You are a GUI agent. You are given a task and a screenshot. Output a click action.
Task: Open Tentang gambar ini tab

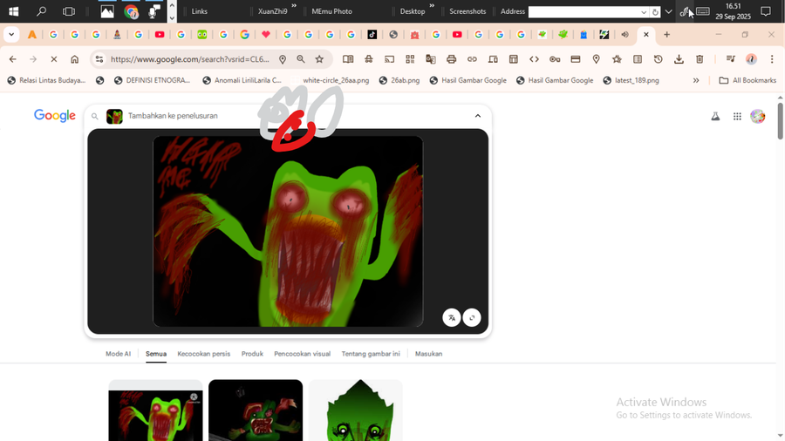pos(371,354)
